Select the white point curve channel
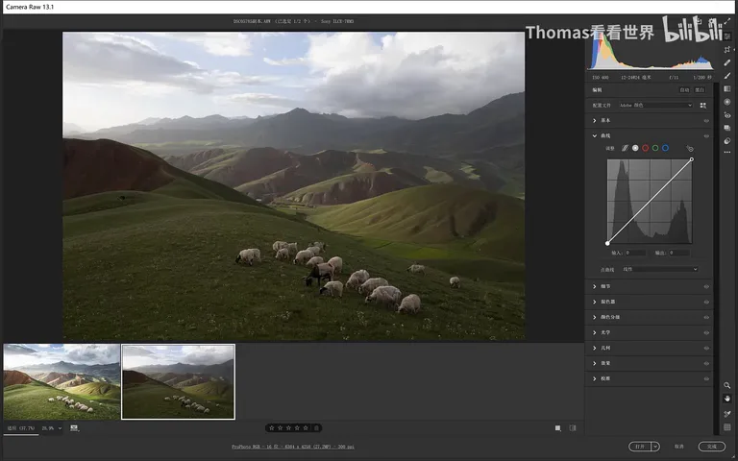 635,148
